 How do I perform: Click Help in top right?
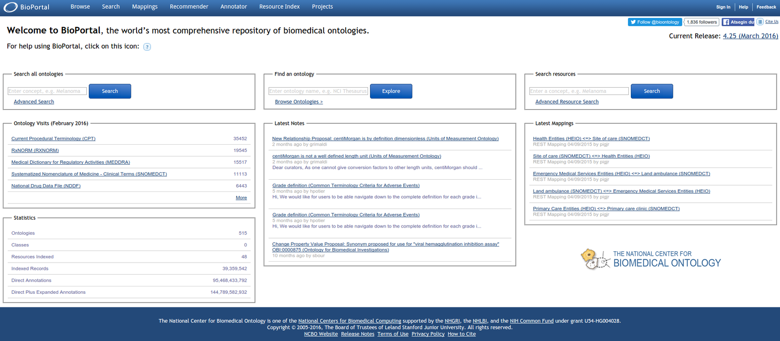click(743, 7)
